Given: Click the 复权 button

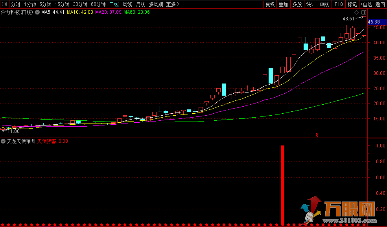Looking at the screenshot, I should click(x=270, y=4).
